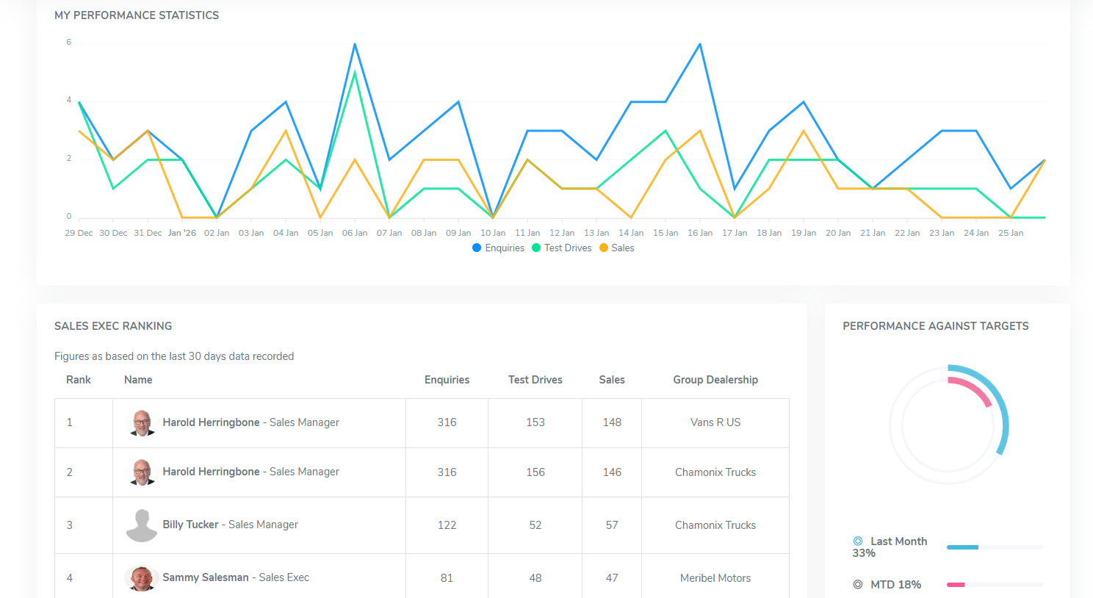
Task: Sort by the Group Dealership column header
Action: [715, 380]
